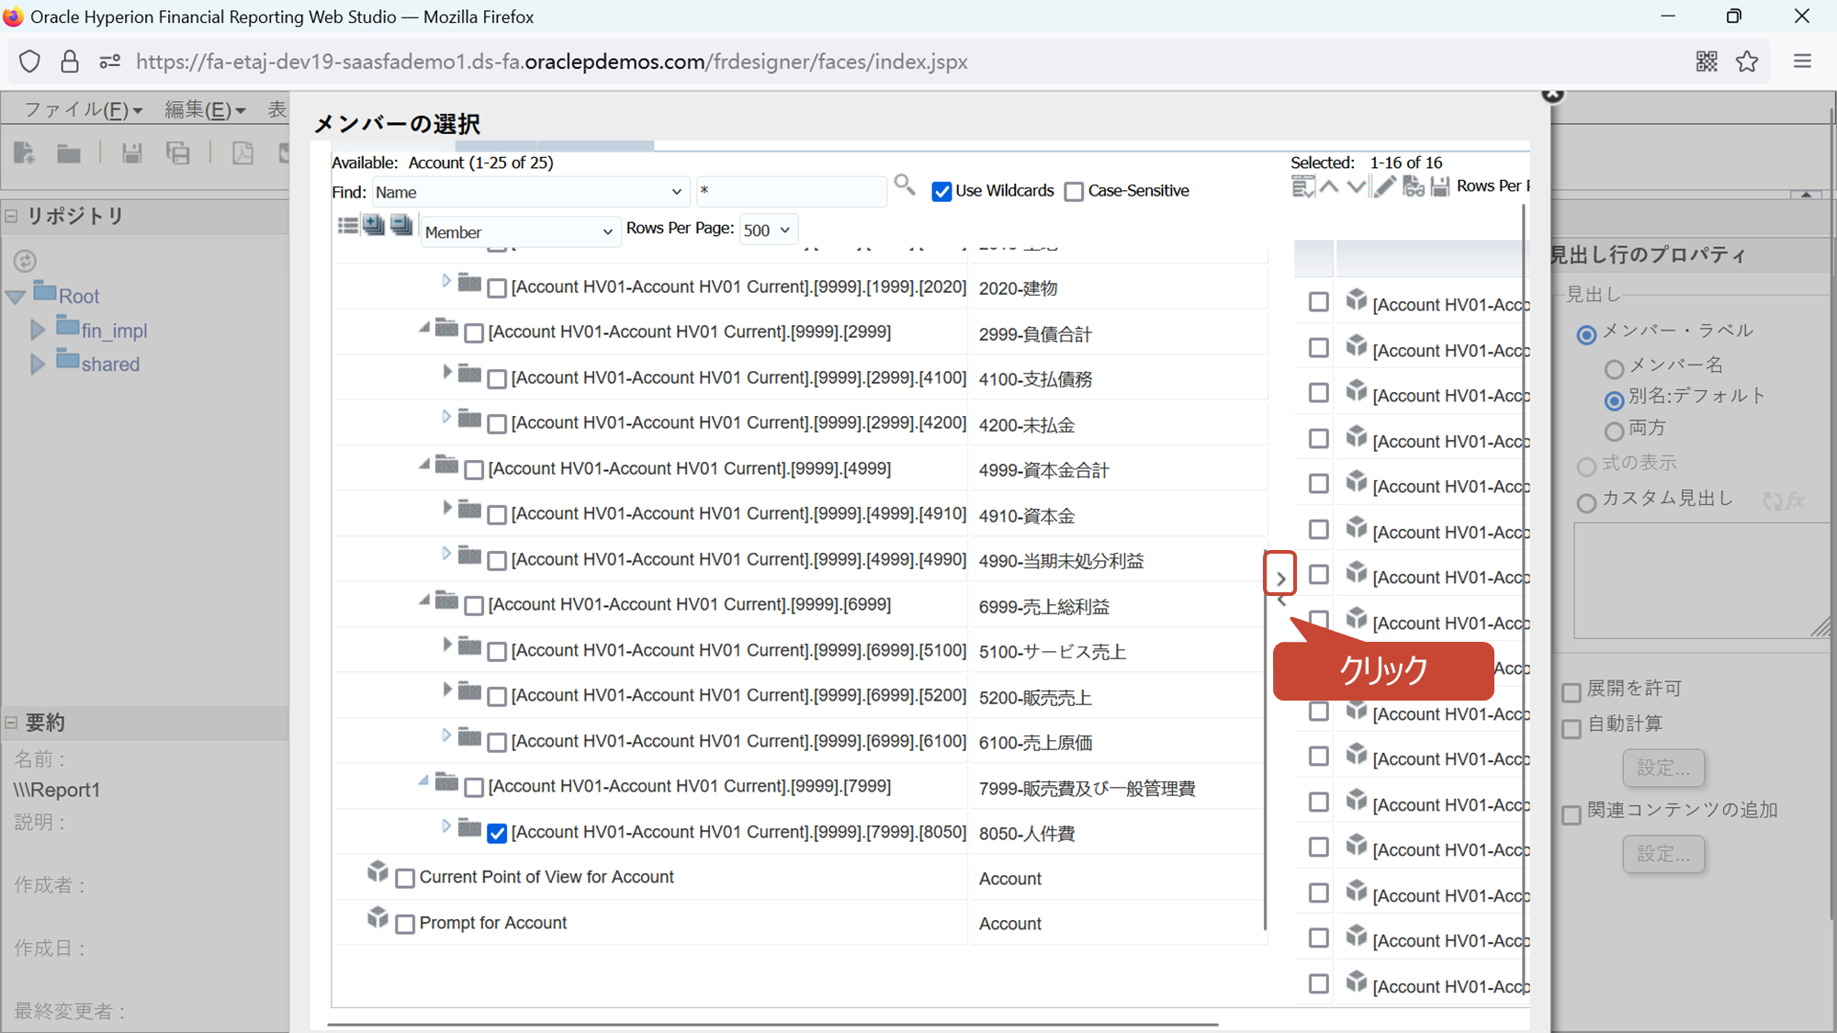Image resolution: width=1837 pixels, height=1033 pixels.
Task: Click the edit pencil icon in Selected pane
Action: pos(1385,186)
